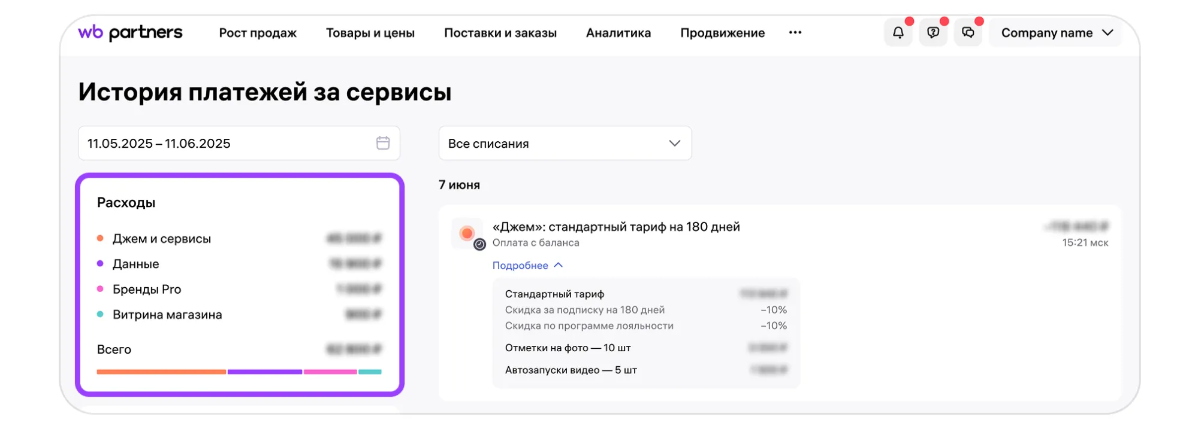Open the Товары и цены menu
Screen dimensions: 1198x429
point(370,33)
